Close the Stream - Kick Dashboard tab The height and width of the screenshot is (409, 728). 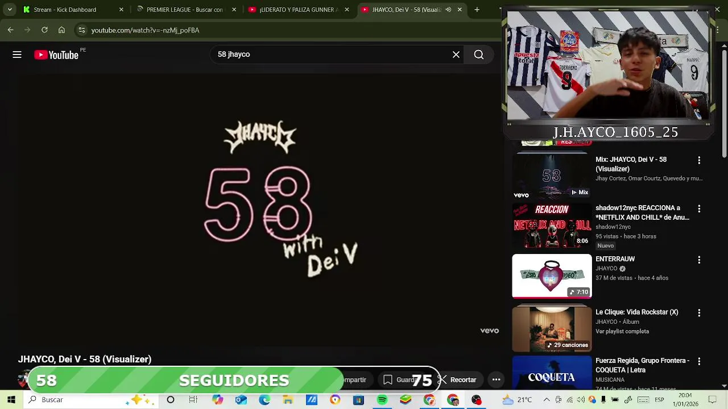click(121, 10)
